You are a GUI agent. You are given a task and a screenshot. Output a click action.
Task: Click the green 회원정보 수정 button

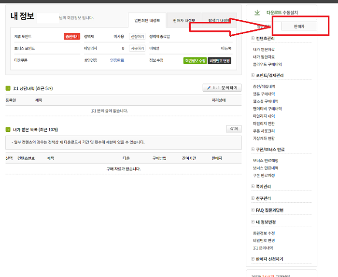coord(195,61)
